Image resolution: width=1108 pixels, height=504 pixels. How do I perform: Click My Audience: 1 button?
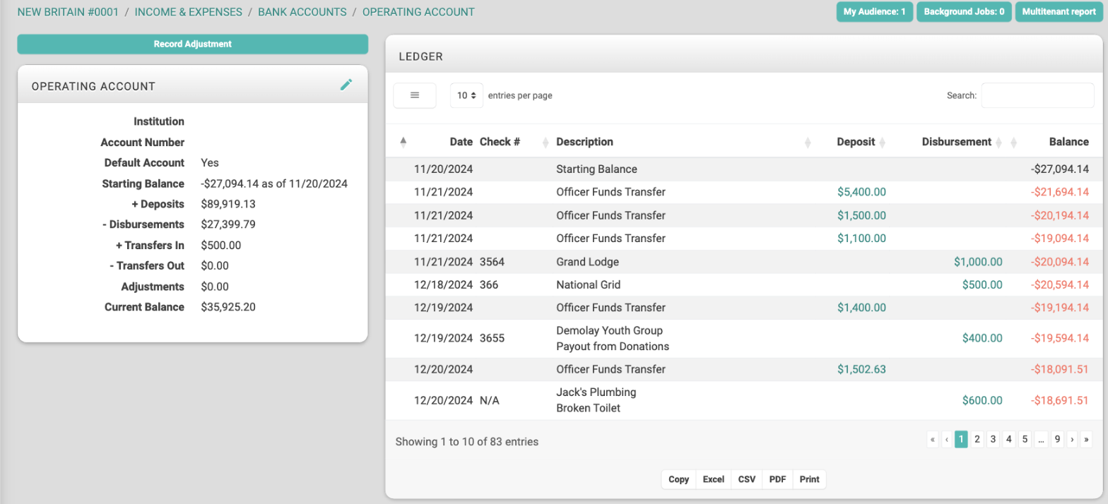[x=875, y=12]
